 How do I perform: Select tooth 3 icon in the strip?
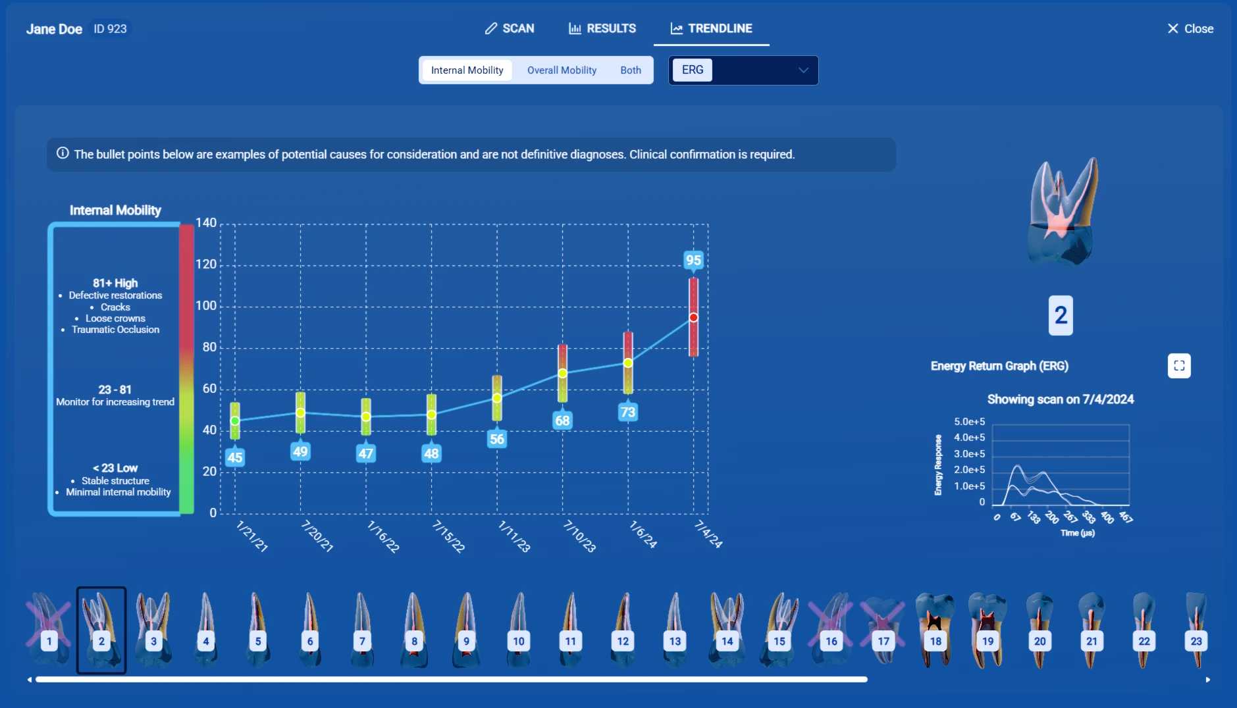pos(153,630)
